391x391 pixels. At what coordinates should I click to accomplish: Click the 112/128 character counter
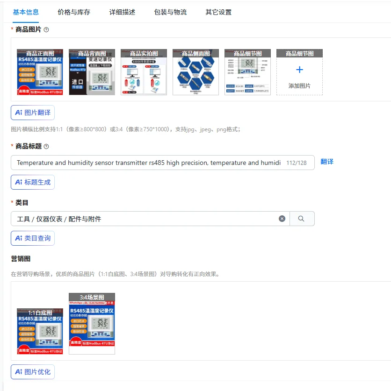(296, 163)
